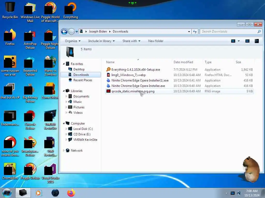The image size is (265, 198).
Task: Click the taskbar clock showing 7:08 AM
Action: click(252, 193)
